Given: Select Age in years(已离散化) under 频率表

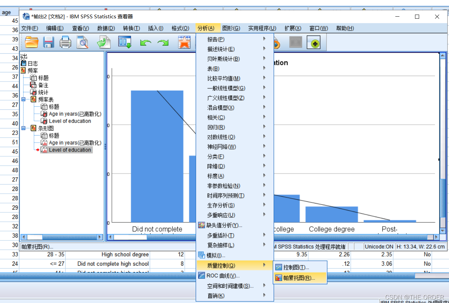Looking at the screenshot, I should [75, 114].
